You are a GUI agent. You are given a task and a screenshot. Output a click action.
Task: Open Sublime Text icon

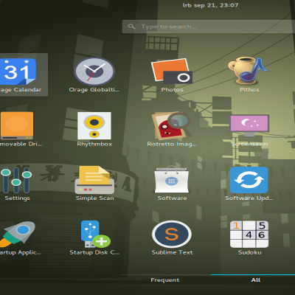(172, 234)
